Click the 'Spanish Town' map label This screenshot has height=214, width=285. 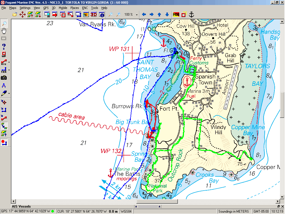(x=205, y=79)
